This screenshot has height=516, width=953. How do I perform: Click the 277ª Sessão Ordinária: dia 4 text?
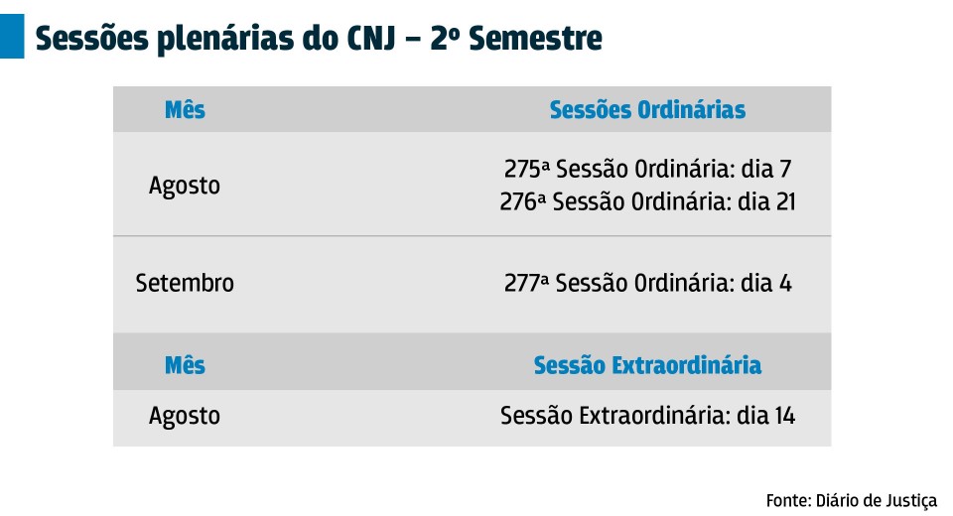click(x=647, y=283)
